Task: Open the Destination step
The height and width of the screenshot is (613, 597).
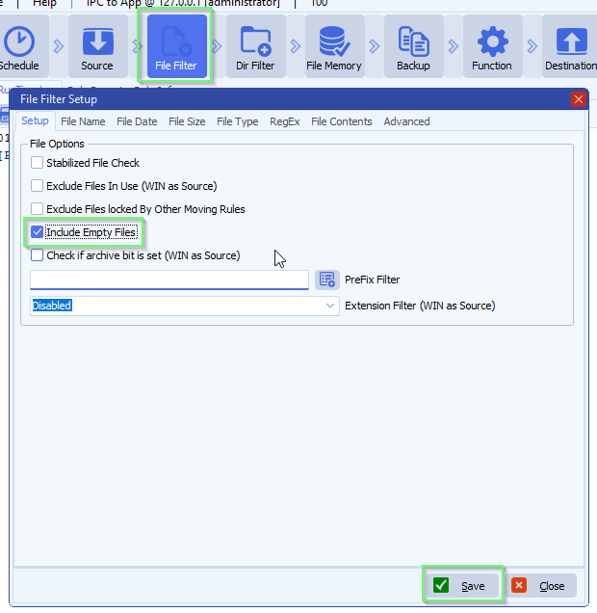Action: pyautogui.click(x=570, y=46)
